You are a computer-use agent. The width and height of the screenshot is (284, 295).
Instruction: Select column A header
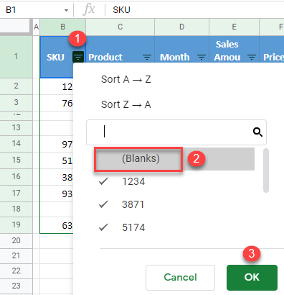[x=36, y=27]
